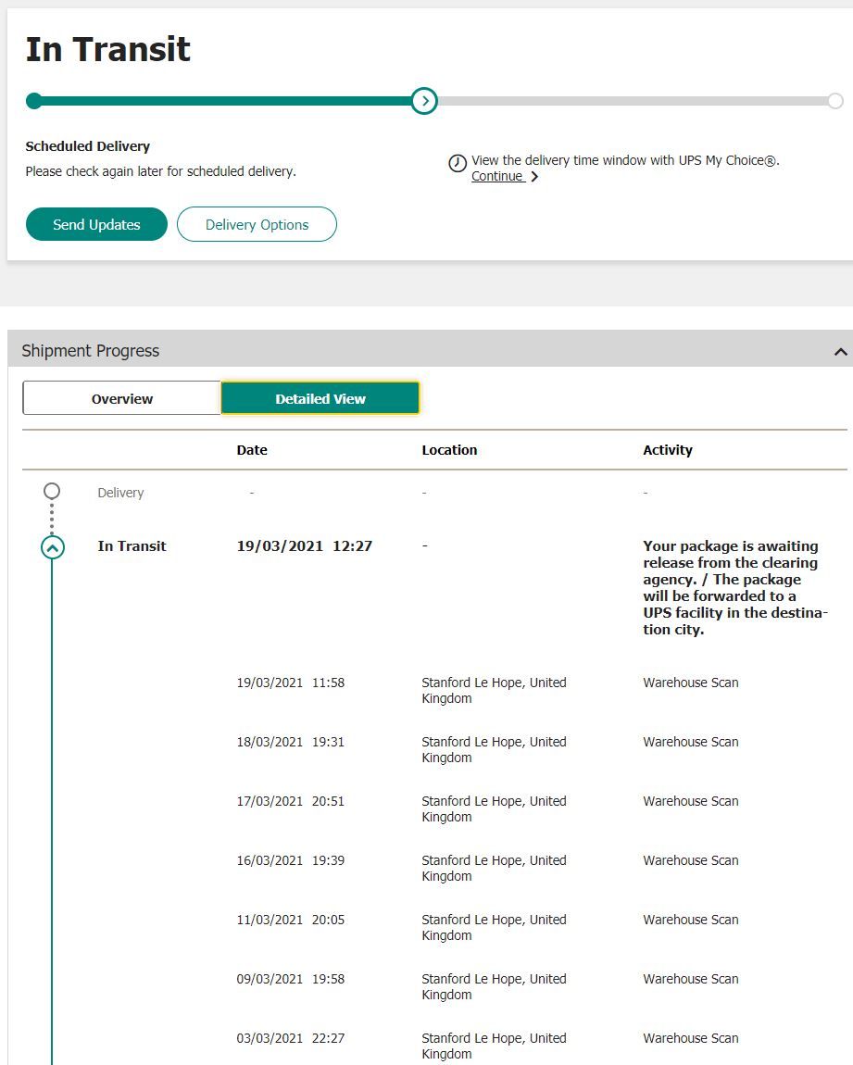Click the arrow icon next to Continue
The image size is (853, 1065).
534,177
